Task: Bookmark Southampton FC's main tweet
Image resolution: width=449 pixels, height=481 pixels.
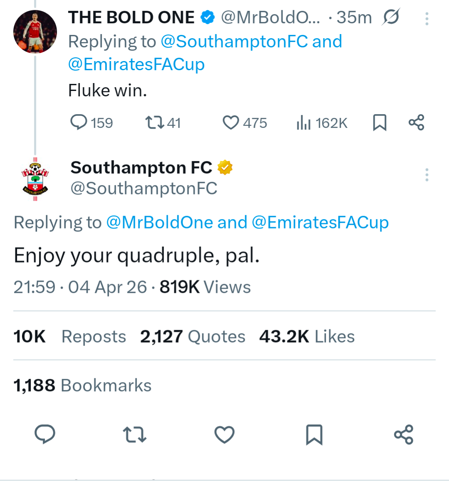Action: (314, 434)
